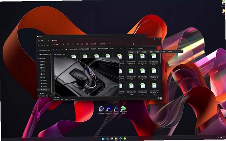Screen dimensions: 226x141
Task: Pick IME candidate number 4
Action: coord(150,52)
